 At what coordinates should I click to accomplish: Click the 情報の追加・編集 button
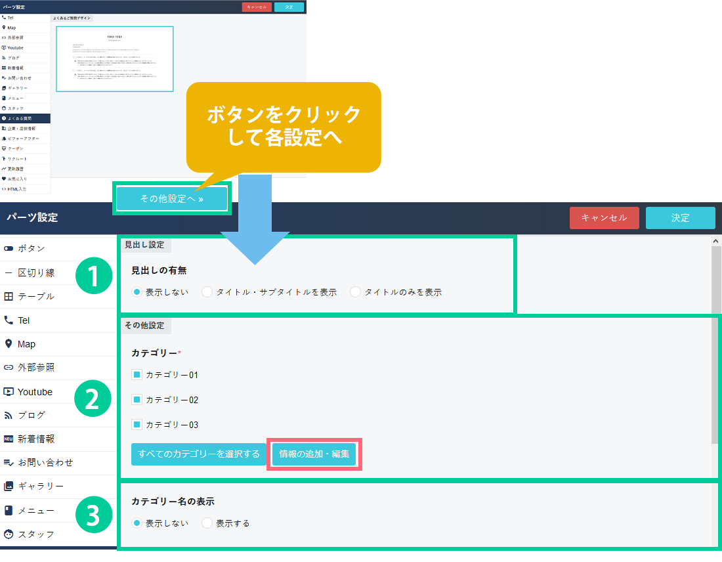coord(314,454)
